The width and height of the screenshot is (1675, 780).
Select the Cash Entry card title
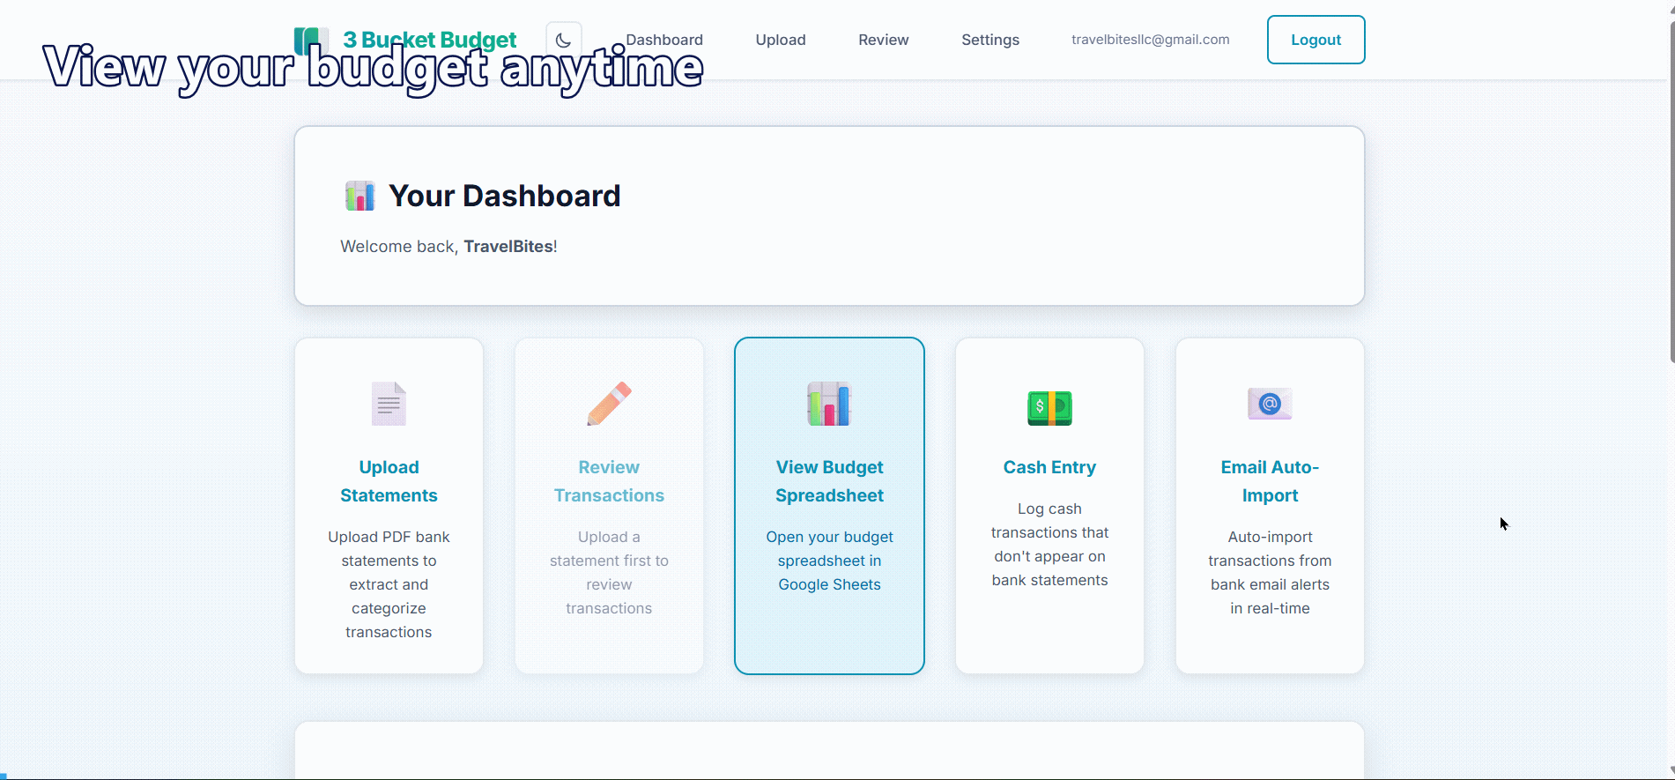1049,467
